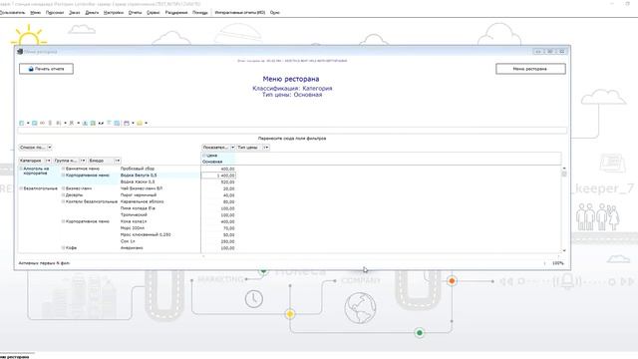This screenshot has height=359, width=638.
Task: Open the Меню item in menu bar
Action: point(36,13)
